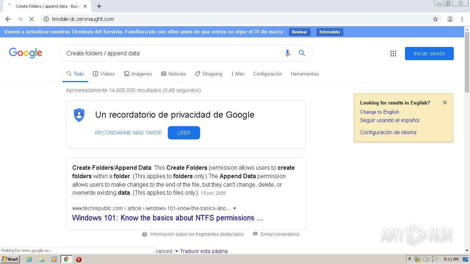Click the LEER privacy button
Screen dimensions: 470x264
(x=184, y=133)
